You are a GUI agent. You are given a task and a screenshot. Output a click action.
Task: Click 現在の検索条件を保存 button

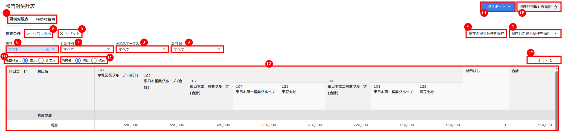click(x=486, y=34)
